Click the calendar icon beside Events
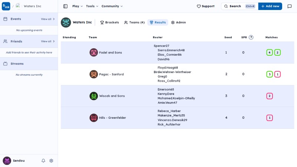This screenshot has height=167, width=297. coord(5,19)
